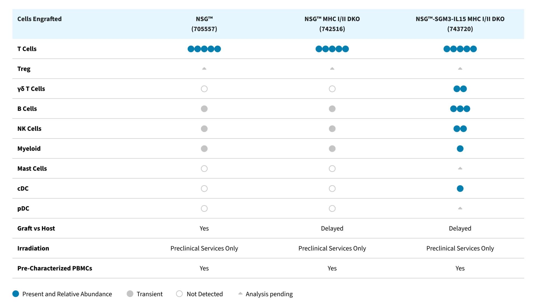
Task: Click the empty γδ T Cells circle under NSG™
Action: (204, 89)
